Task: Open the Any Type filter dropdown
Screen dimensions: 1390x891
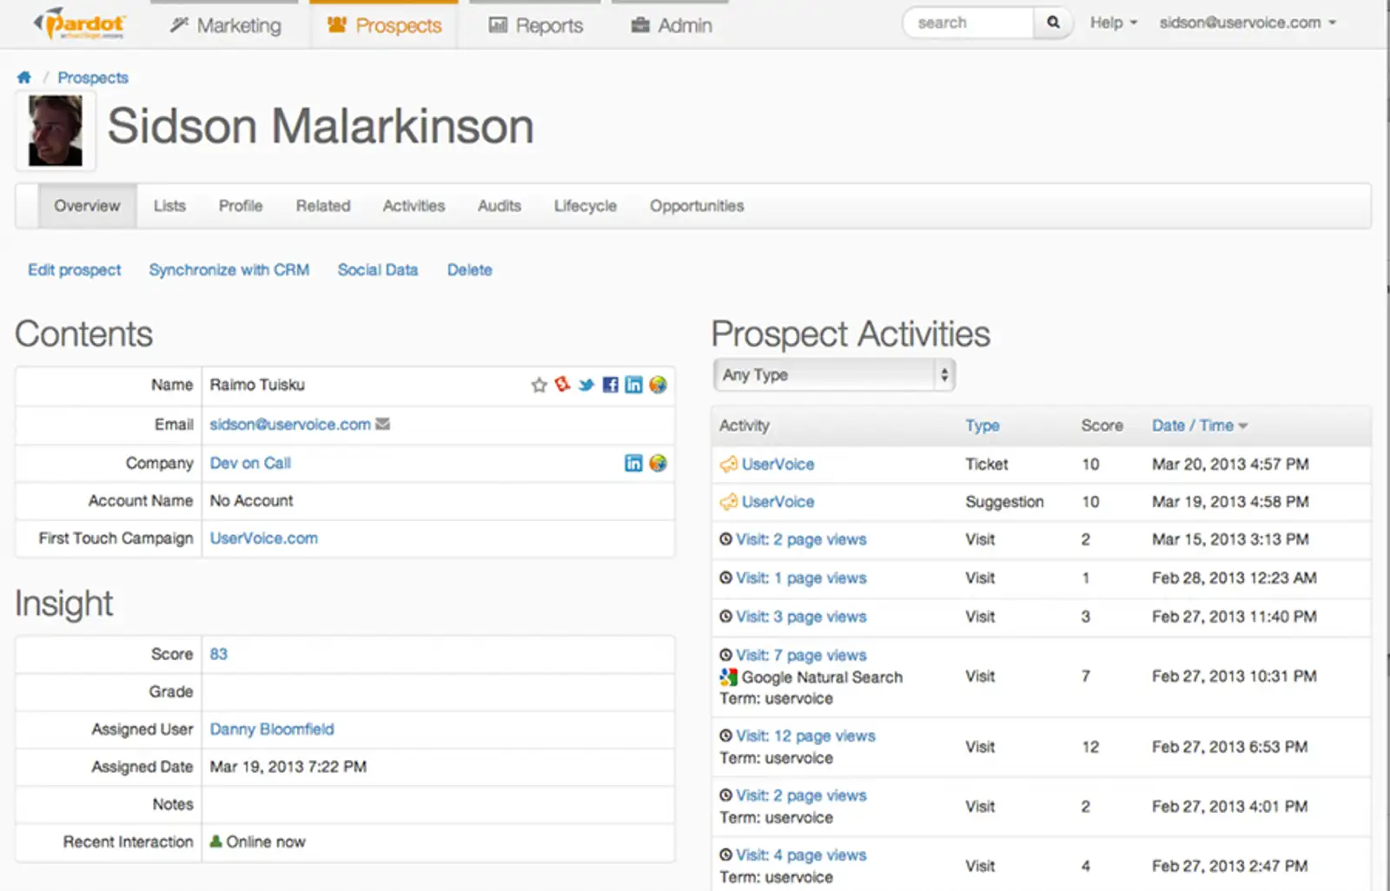Action: (834, 375)
